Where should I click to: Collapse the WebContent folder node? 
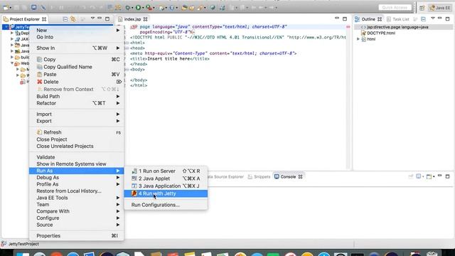(12, 63)
